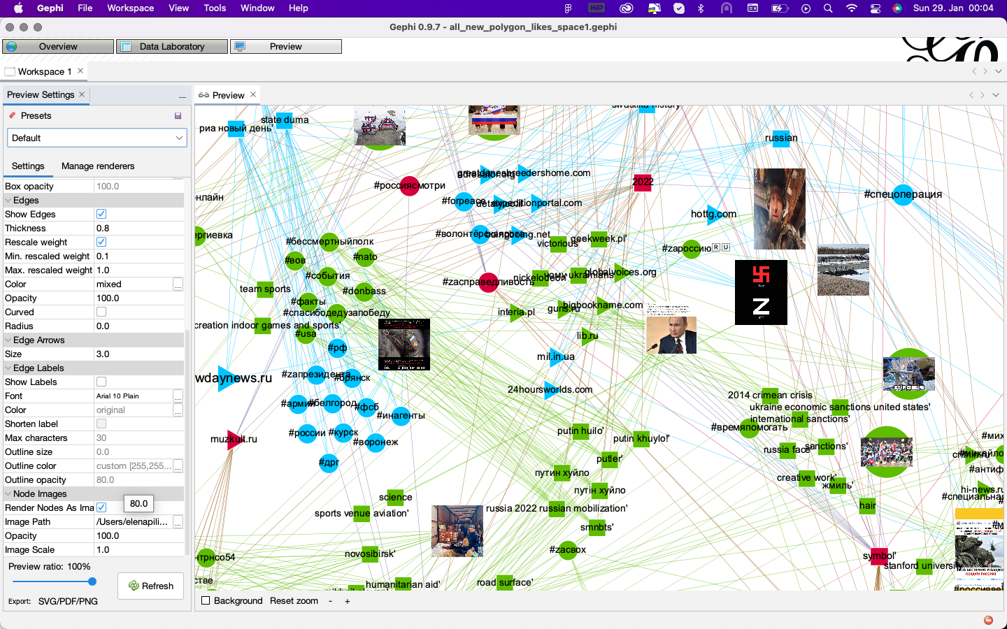Select the Manage renderers tab
The height and width of the screenshot is (629, 1007).
click(98, 166)
